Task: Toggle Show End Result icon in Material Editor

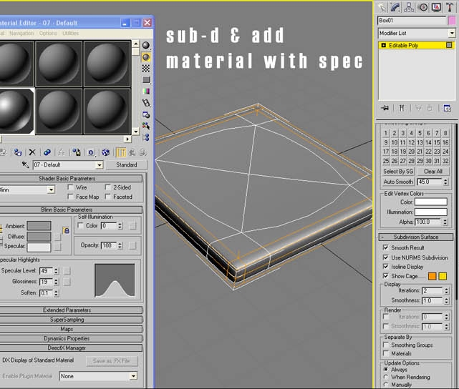Action: coord(121,152)
